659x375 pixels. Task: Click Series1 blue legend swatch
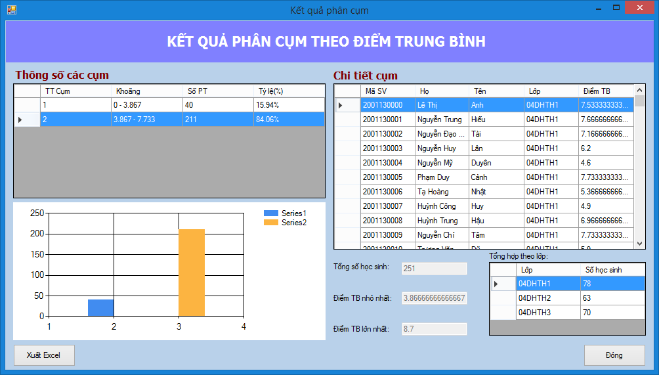[x=271, y=213]
